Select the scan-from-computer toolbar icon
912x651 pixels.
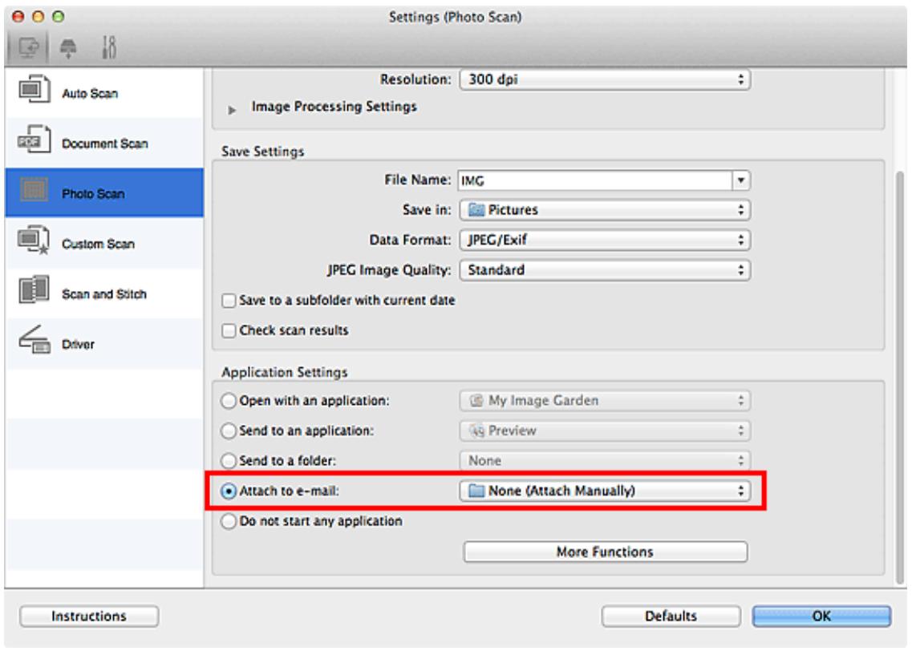29,47
